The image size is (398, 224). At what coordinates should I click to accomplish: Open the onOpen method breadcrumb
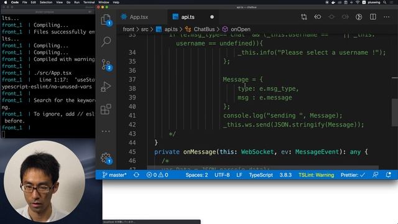[x=236, y=29]
